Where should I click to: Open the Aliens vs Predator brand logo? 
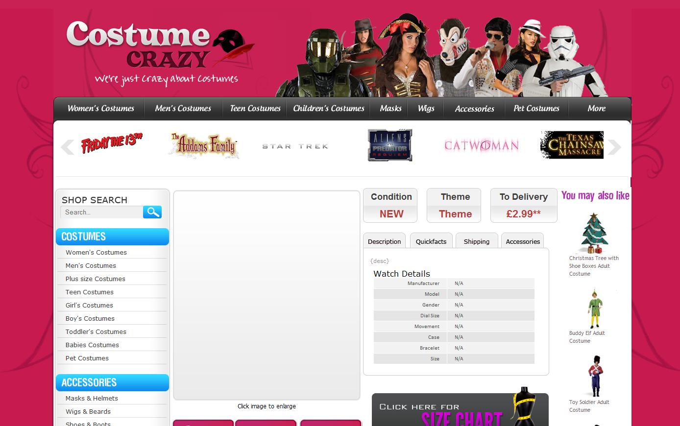[x=390, y=145]
